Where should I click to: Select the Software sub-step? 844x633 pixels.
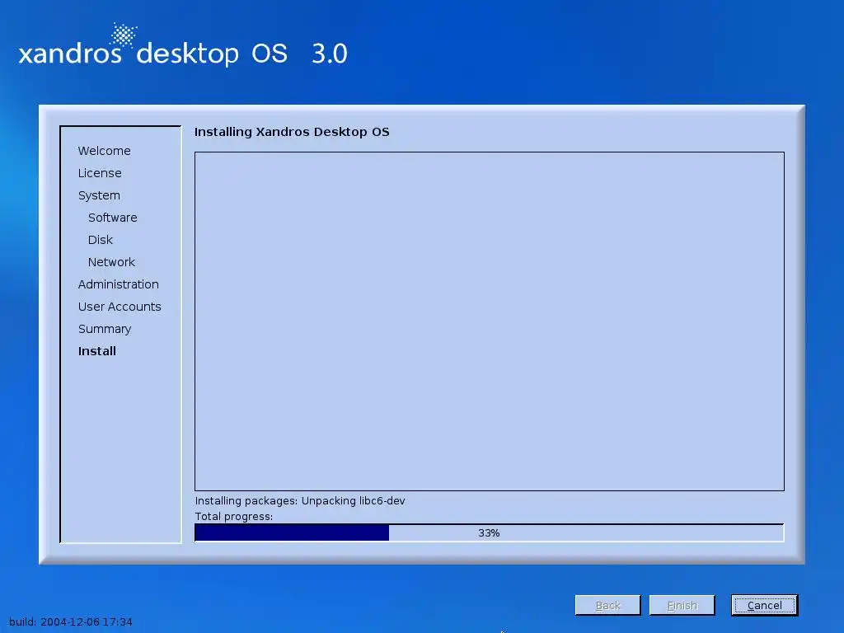[x=112, y=218]
